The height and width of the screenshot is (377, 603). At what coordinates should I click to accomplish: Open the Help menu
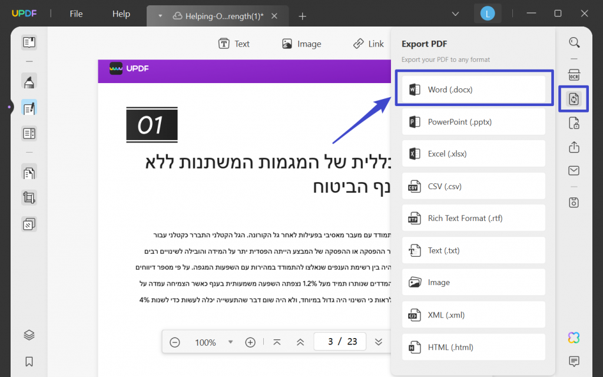121,13
